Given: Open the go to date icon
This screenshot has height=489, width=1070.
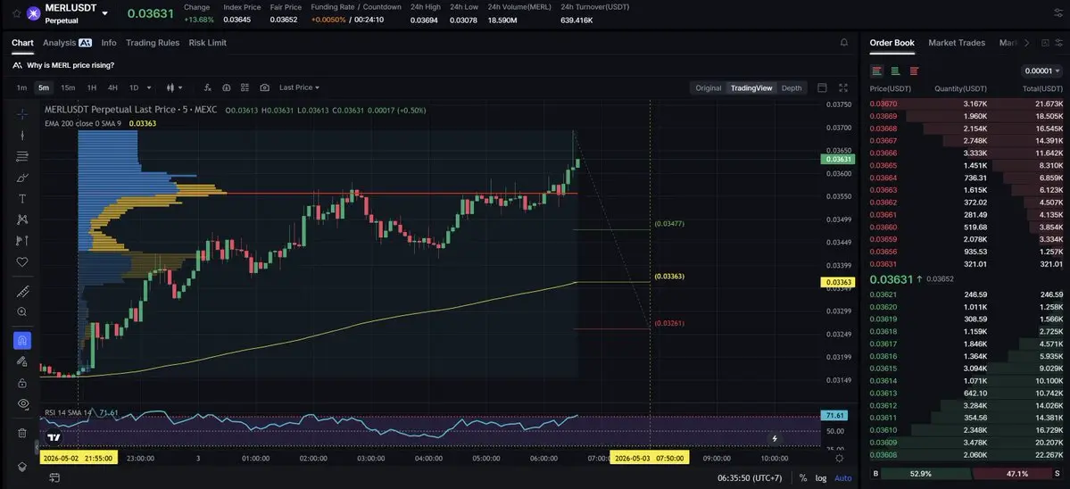Looking at the screenshot, I should pyautogui.click(x=54, y=478).
